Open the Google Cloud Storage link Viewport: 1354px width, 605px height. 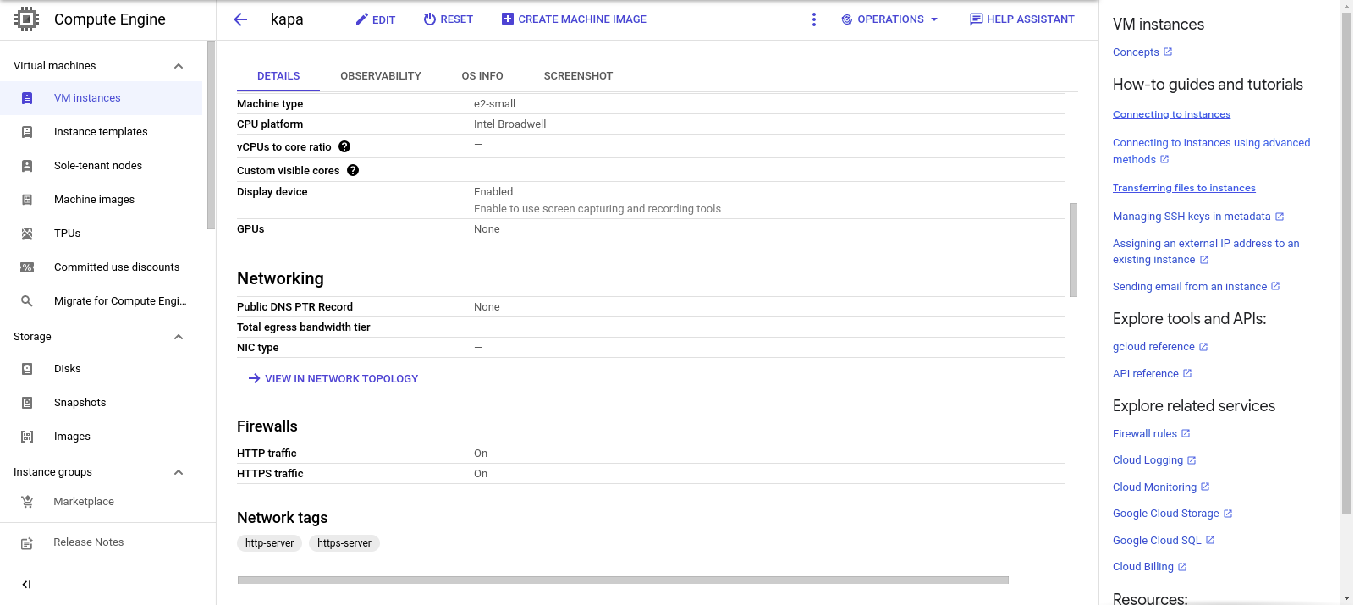pos(1172,514)
